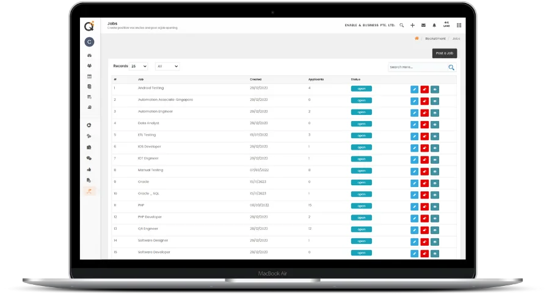Click the Status column header

(355, 79)
